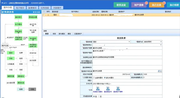Click the 网络查控 flowchart node
180x98 pixels.
coord(18,31)
